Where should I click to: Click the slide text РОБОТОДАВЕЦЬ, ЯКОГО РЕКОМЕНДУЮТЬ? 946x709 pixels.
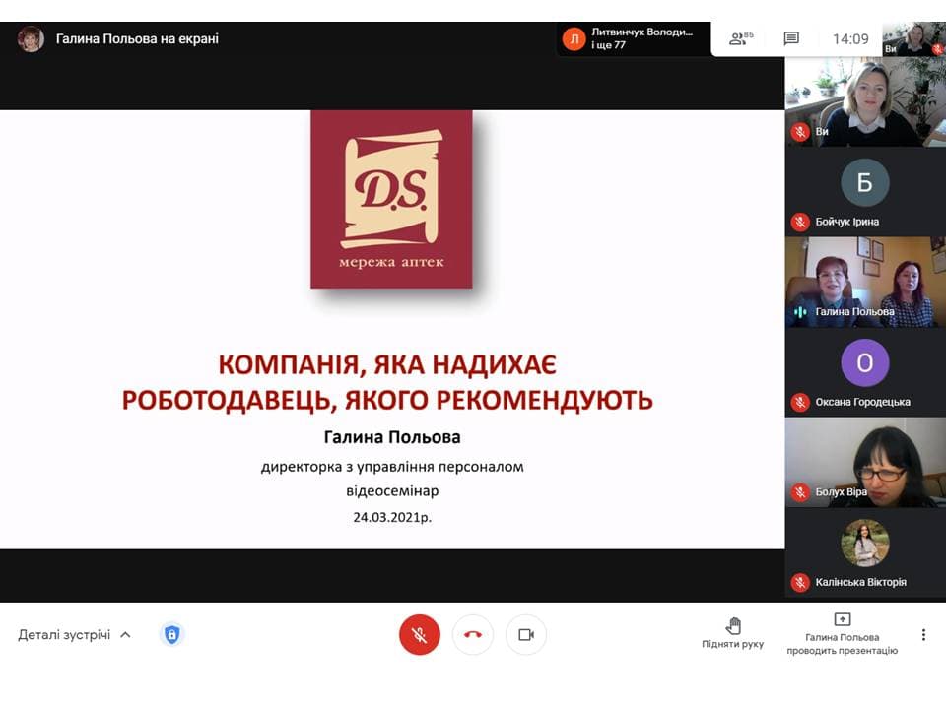[x=387, y=400]
